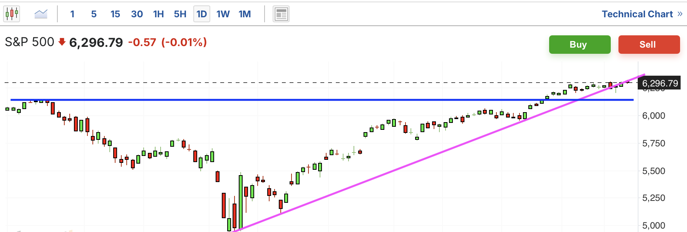Activate the 1D daily timeframe
Screen dimensions: 687x232
pos(202,14)
